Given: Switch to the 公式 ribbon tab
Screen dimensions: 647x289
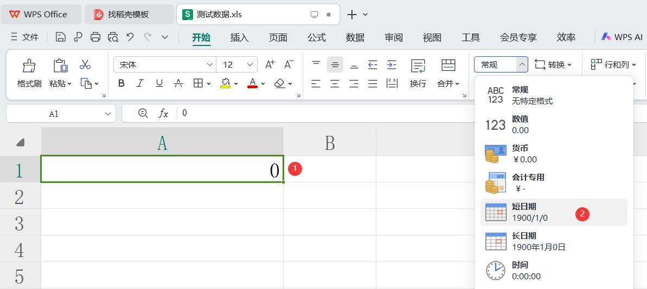Looking at the screenshot, I should 317,37.
